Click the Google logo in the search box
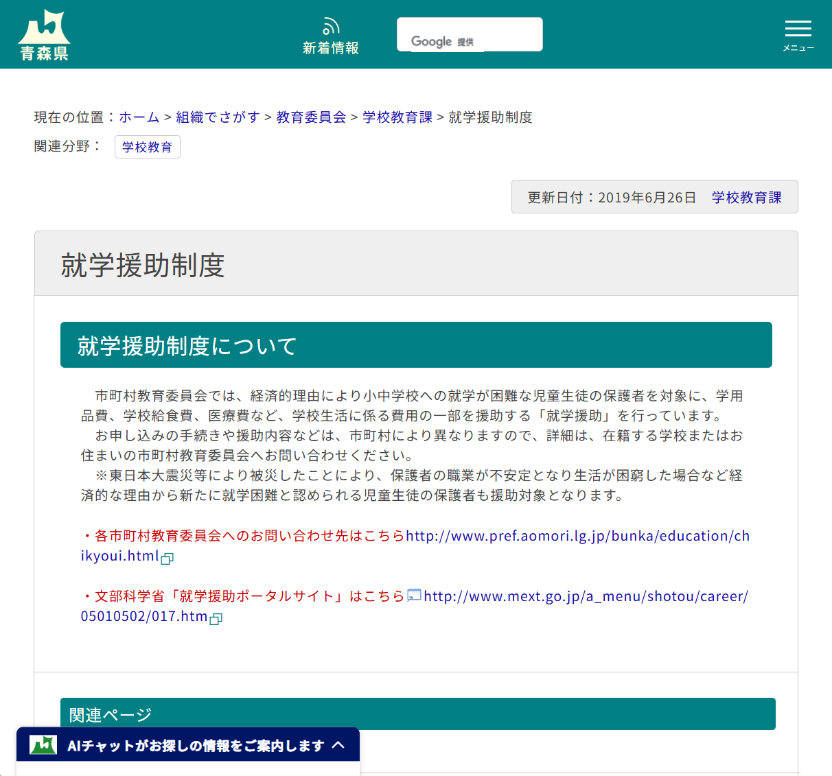This screenshot has height=776, width=832. [432, 41]
